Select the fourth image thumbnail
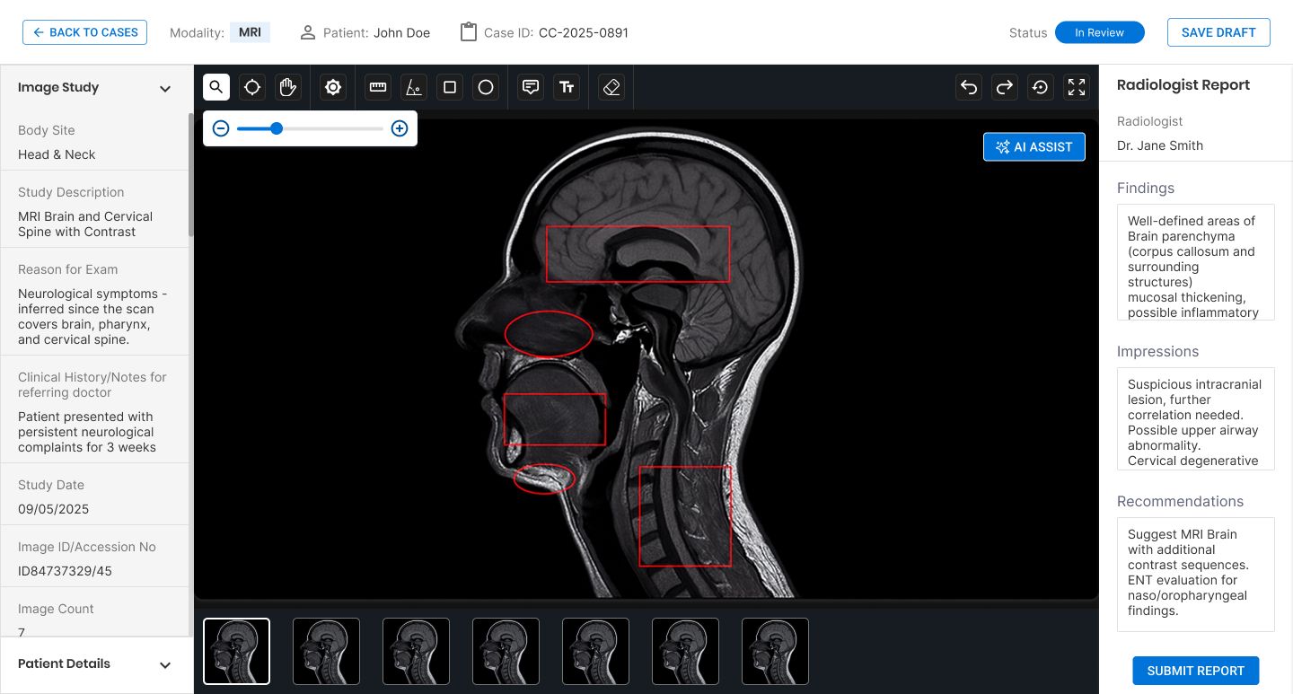1293x694 pixels. click(x=506, y=651)
